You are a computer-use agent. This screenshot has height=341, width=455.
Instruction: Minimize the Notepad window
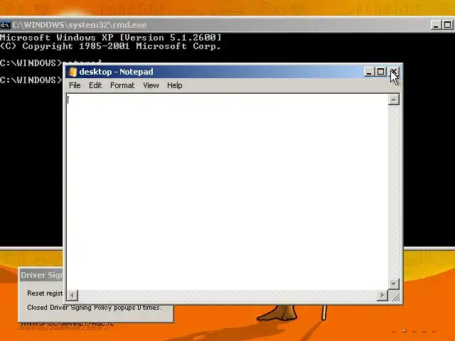pyautogui.click(x=368, y=72)
